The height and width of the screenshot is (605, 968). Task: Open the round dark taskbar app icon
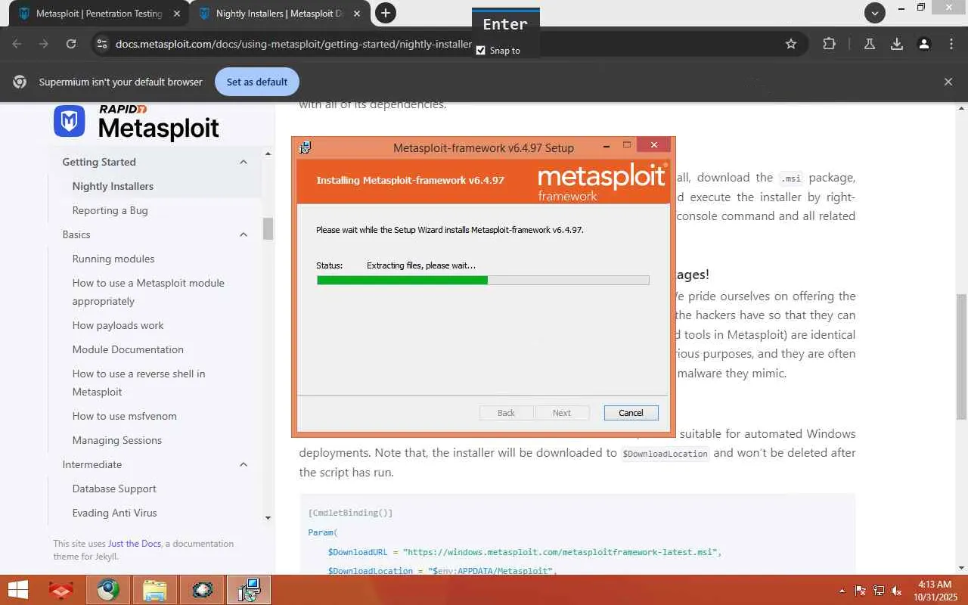(x=202, y=590)
